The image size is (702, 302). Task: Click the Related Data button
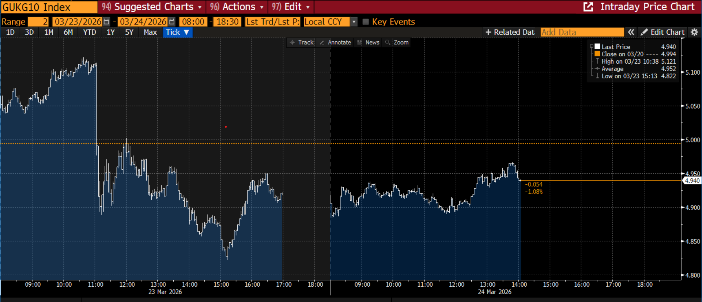[x=510, y=32]
